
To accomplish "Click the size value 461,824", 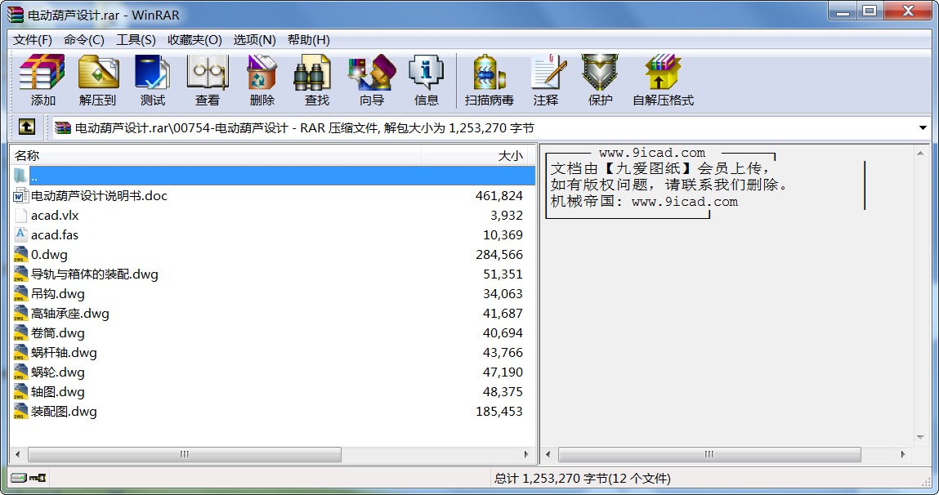I will pyautogui.click(x=499, y=196).
